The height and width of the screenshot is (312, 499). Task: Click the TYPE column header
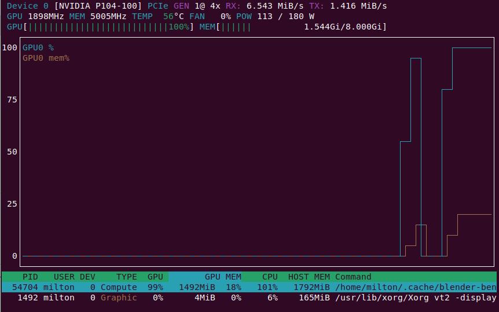point(126,277)
